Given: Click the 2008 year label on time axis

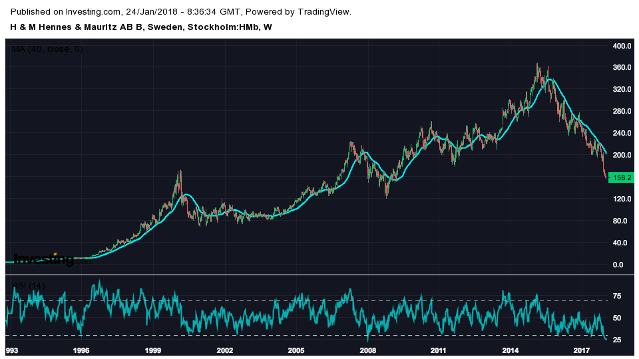Looking at the screenshot, I should point(367,350).
